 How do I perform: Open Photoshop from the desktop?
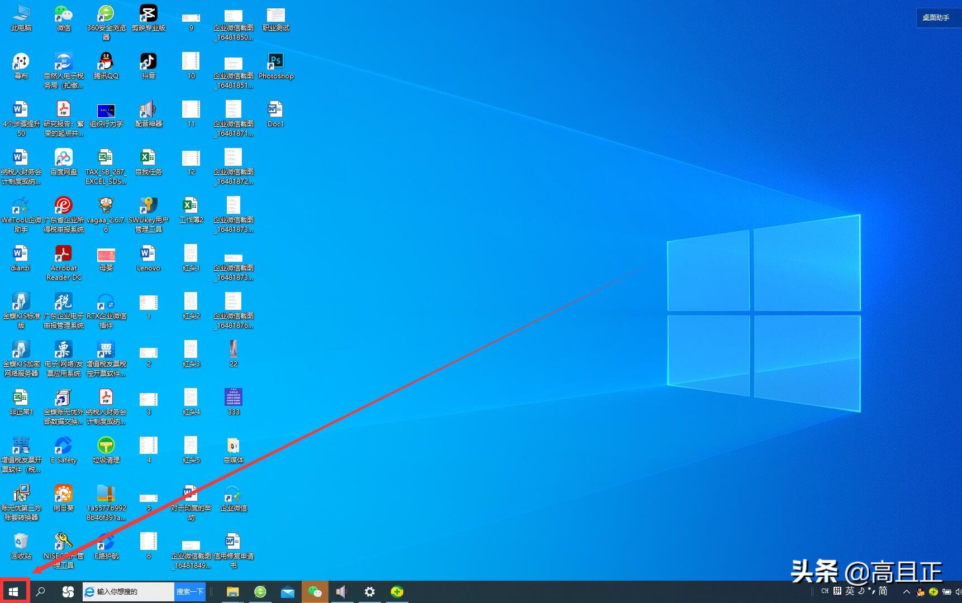tap(276, 61)
